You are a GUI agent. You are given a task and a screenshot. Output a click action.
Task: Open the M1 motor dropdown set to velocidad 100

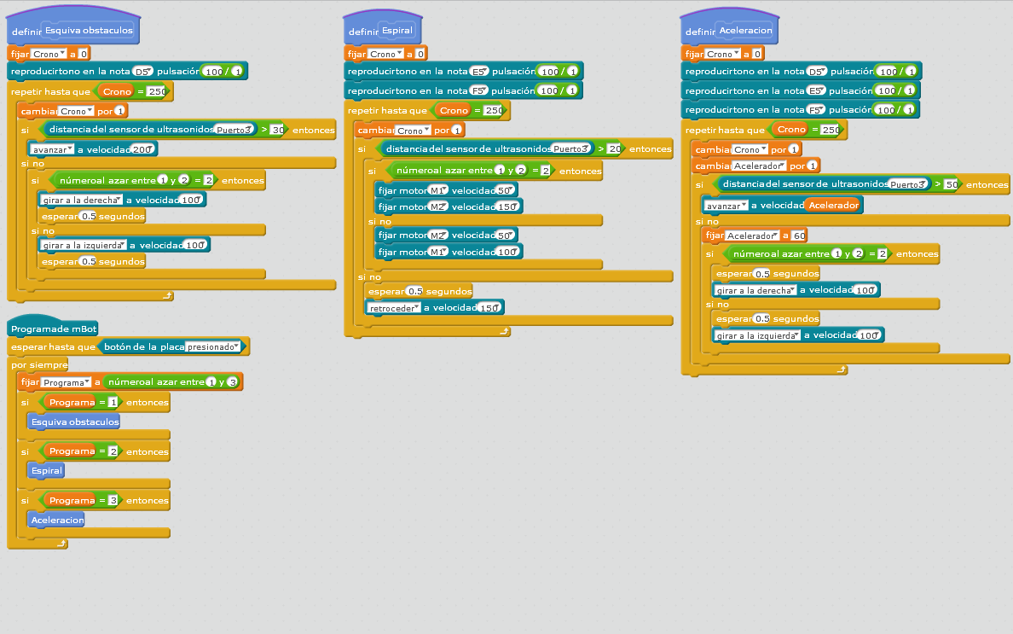(x=438, y=252)
